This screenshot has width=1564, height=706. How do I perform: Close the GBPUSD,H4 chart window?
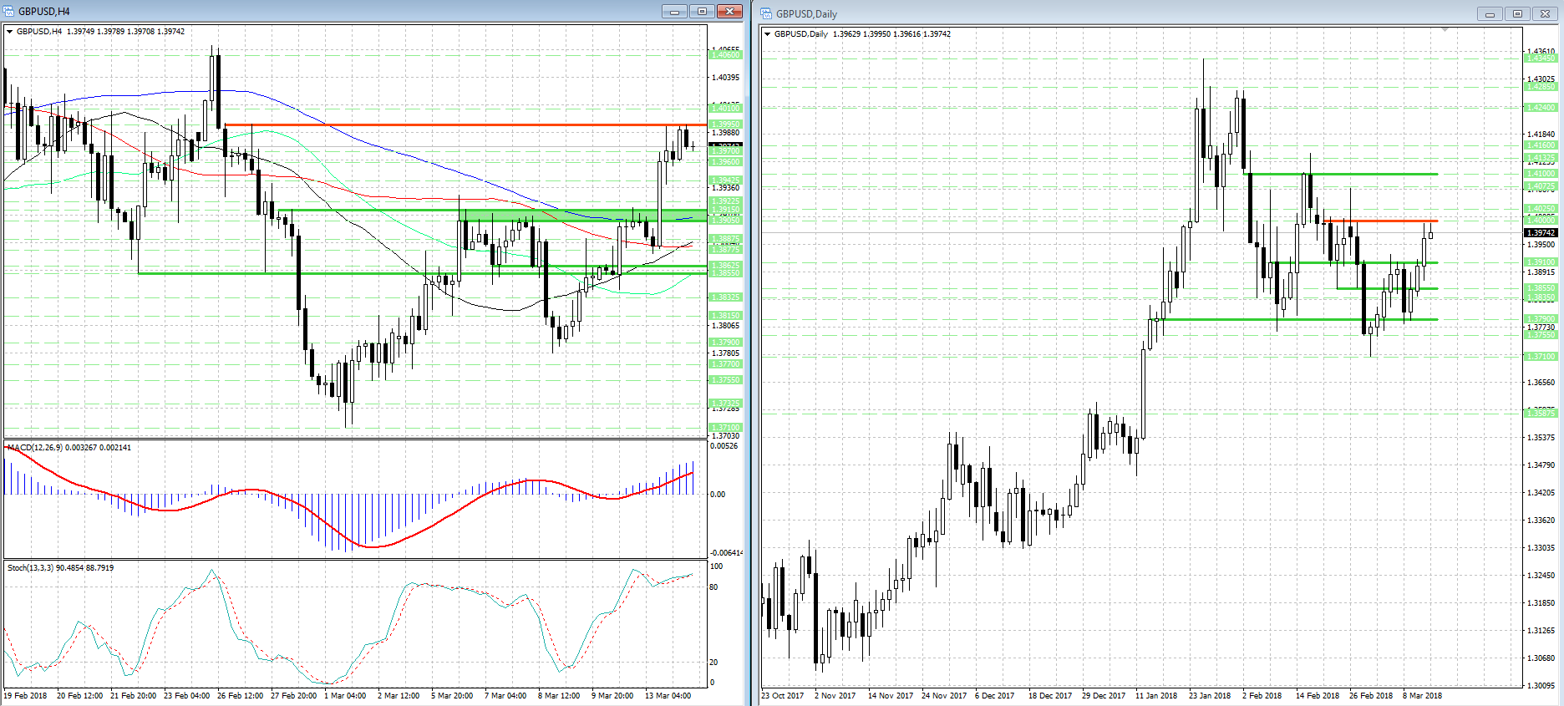pyautogui.click(x=729, y=11)
